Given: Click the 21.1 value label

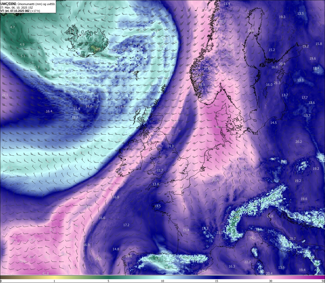Looking at the screenshot, I should [244, 169].
